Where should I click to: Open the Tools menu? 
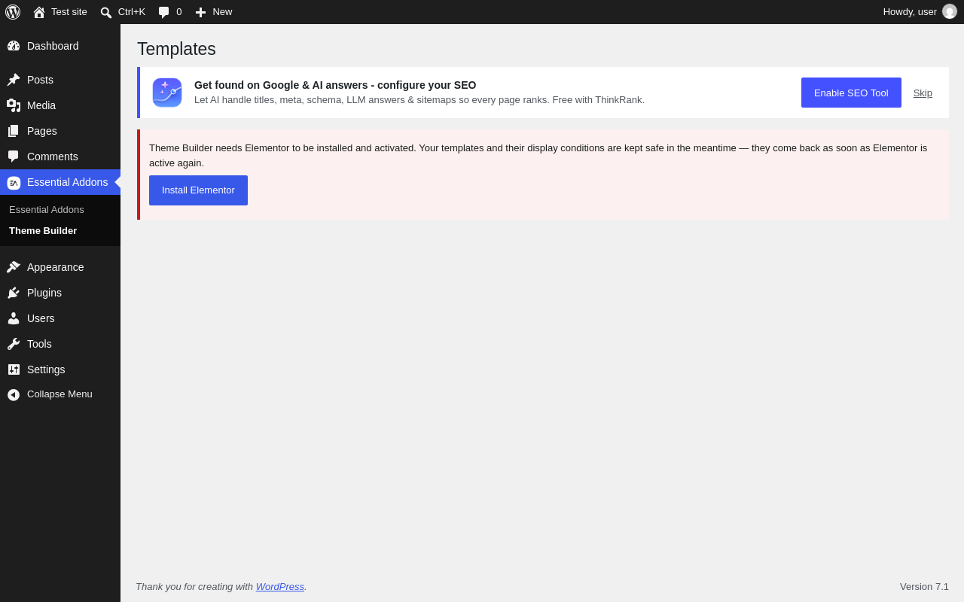(x=60, y=344)
